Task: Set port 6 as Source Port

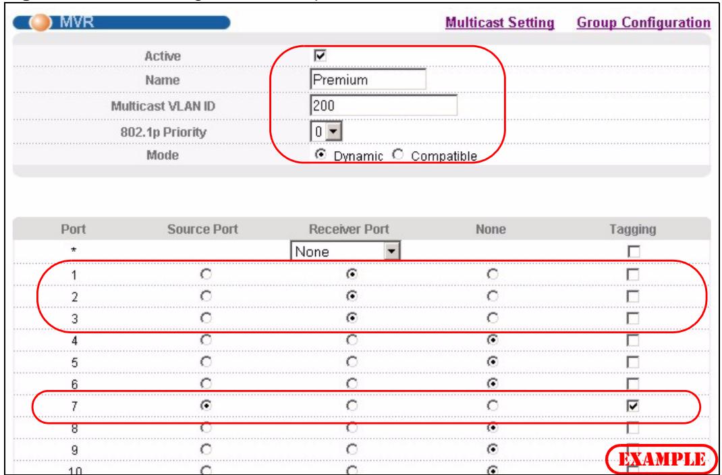Action: click(x=206, y=383)
